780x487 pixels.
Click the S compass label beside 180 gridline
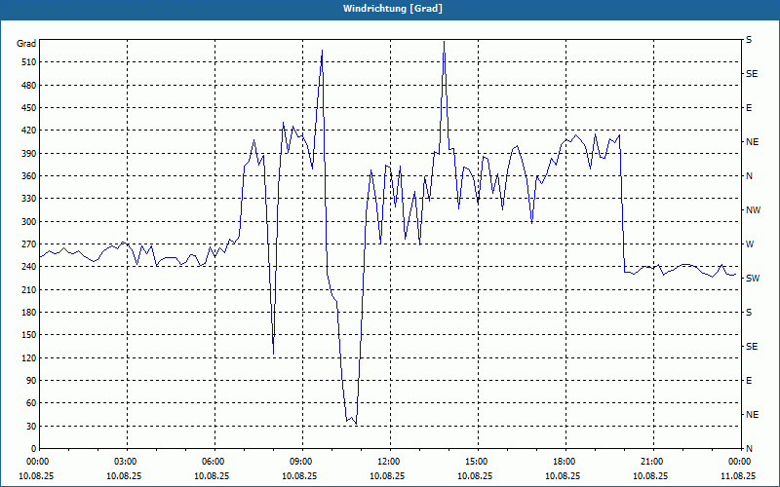click(x=749, y=312)
